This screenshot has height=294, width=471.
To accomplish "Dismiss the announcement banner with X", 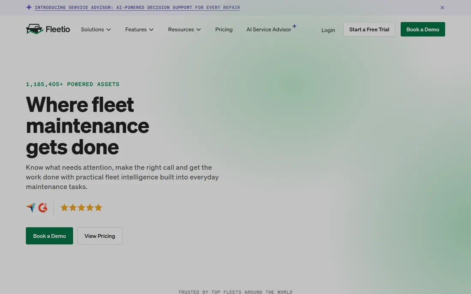I will click(x=442, y=8).
